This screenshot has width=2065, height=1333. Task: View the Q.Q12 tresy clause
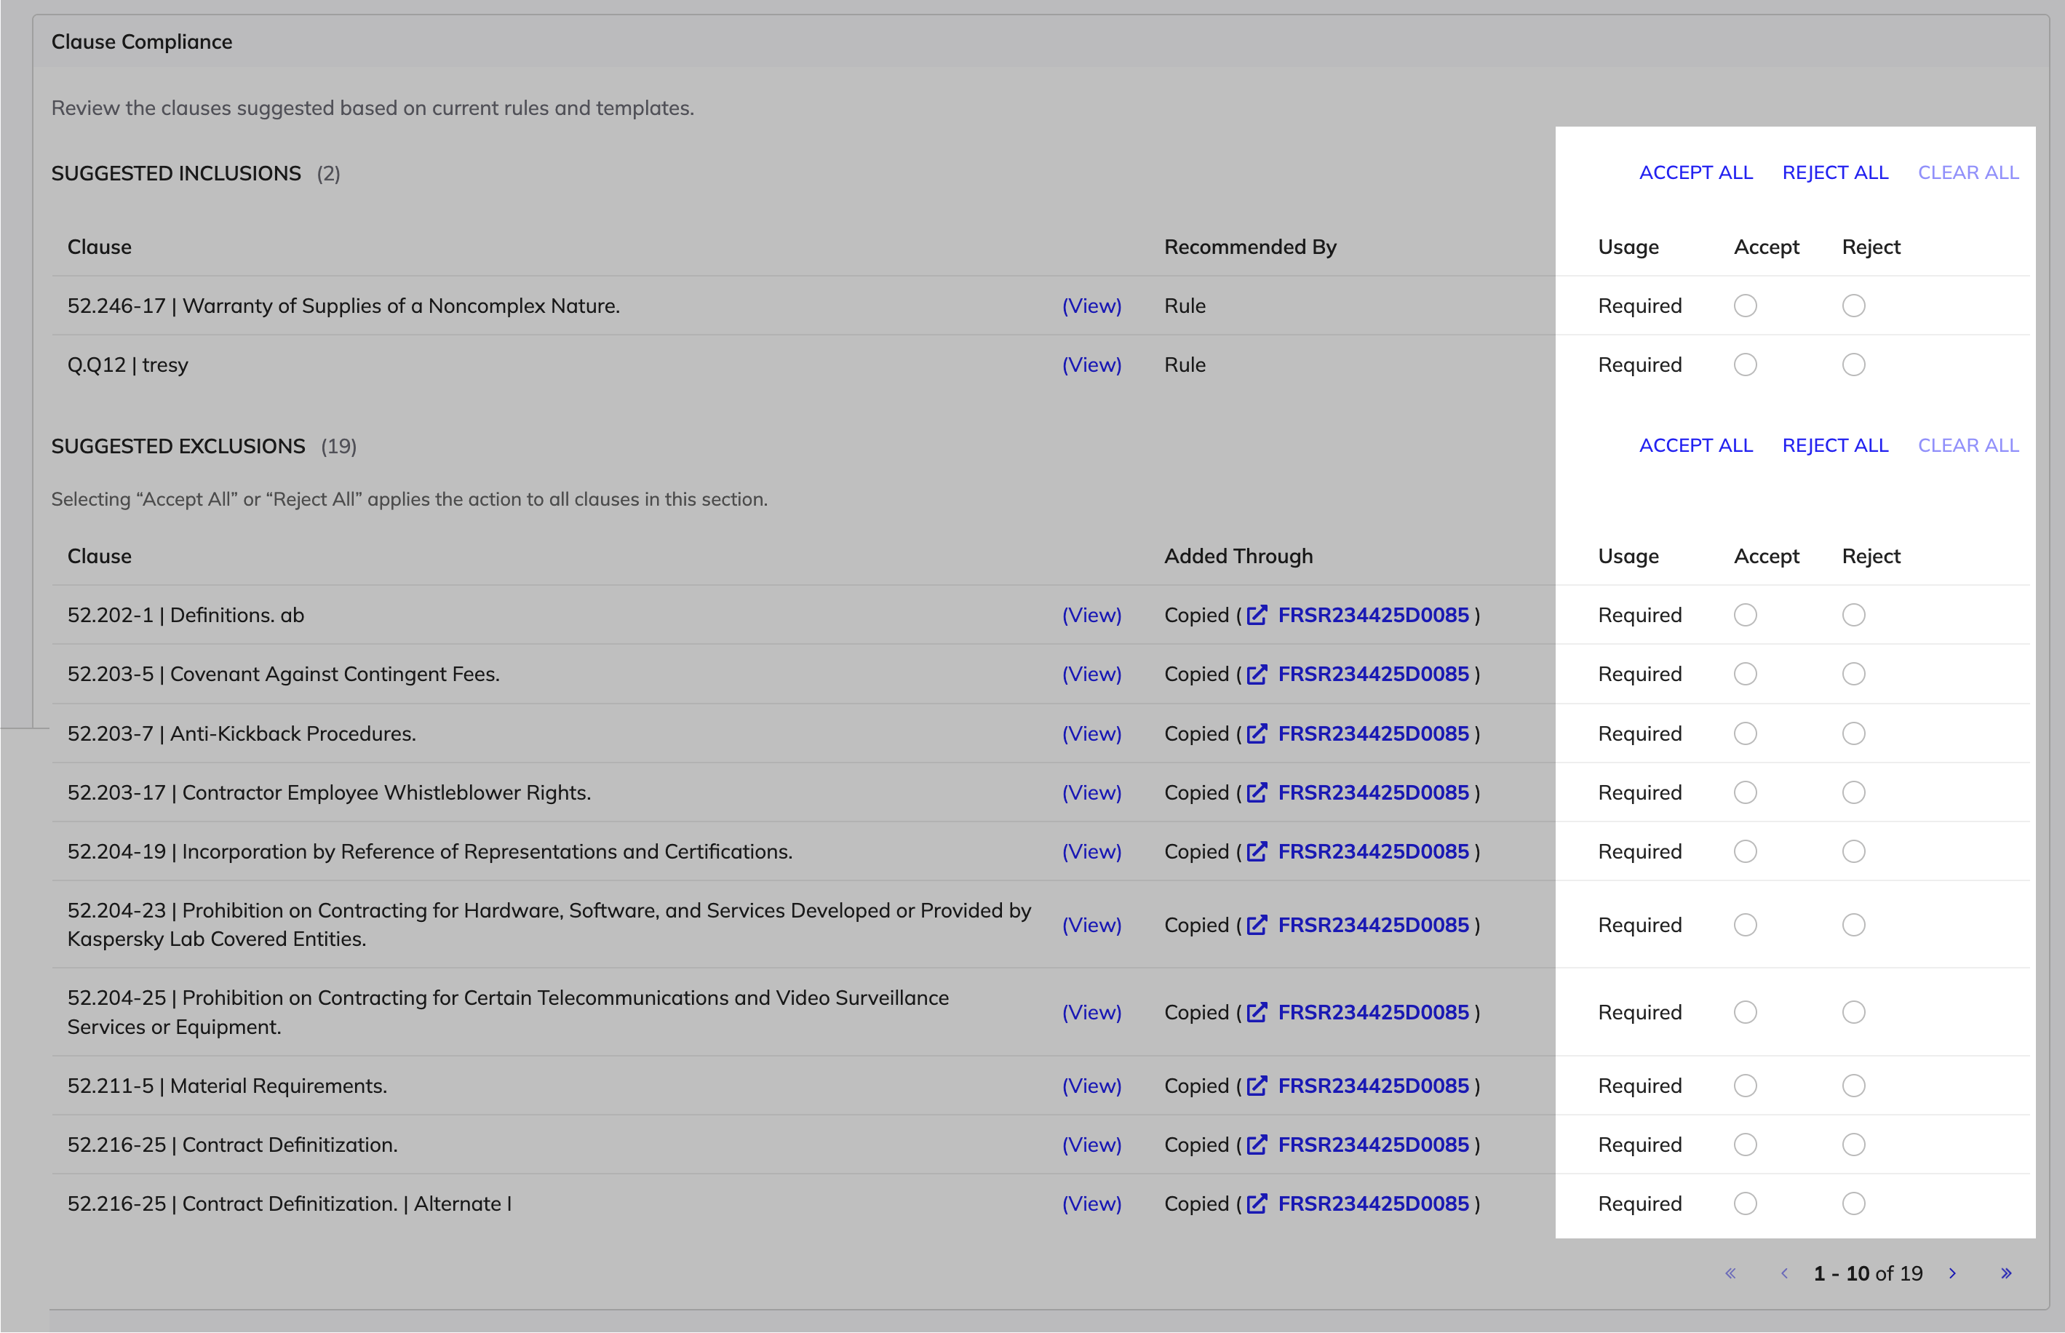pos(1091,365)
